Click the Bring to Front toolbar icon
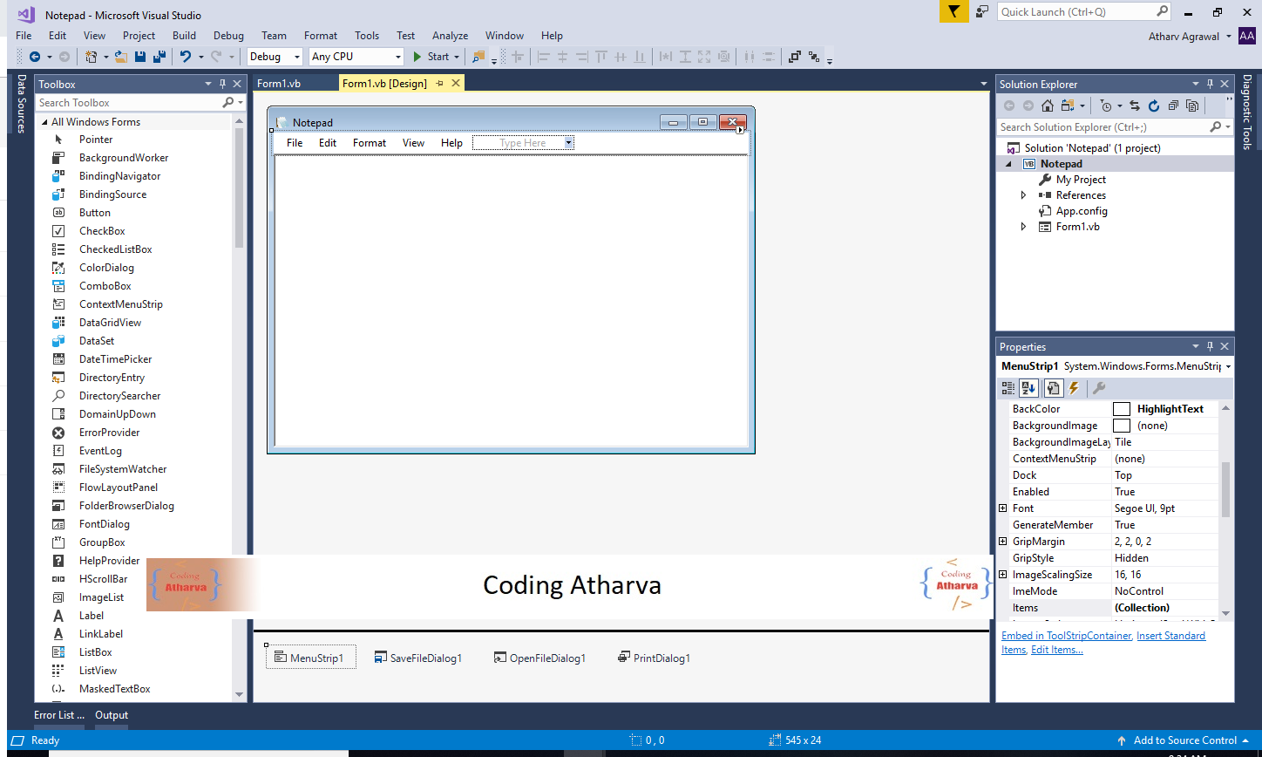This screenshot has width=1262, height=757. [x=795, y=57]
